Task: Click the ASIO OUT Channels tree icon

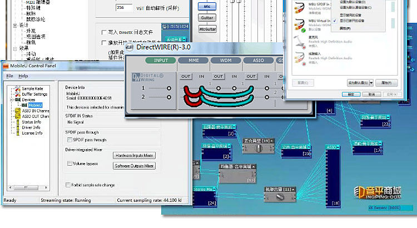Action: 18,116
